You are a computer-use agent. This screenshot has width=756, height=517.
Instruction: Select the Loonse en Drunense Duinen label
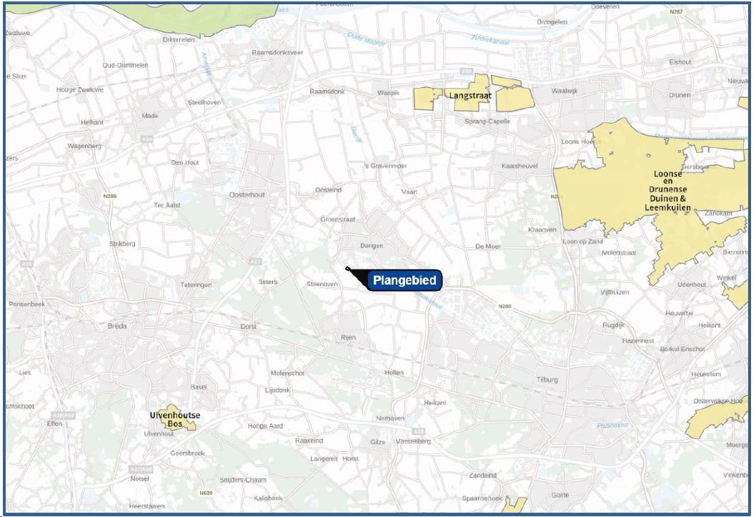[668, 190]
